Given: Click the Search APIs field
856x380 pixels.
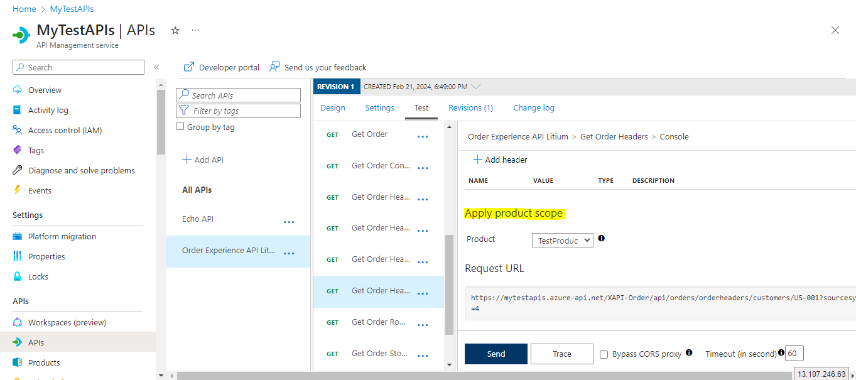Looking at the screenshot, I should [239, 95].
